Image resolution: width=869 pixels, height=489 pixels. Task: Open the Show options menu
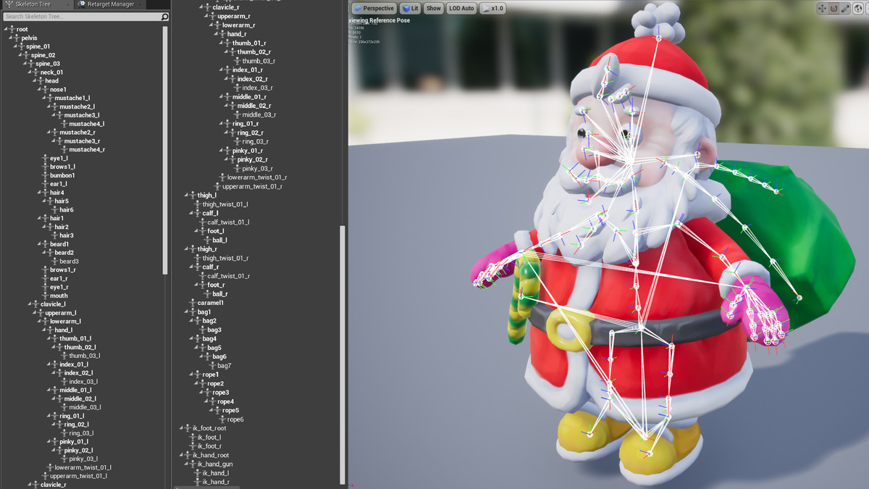click(x=433, y=9)
